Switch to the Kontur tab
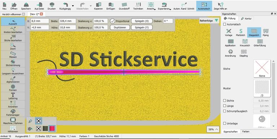The image size is (277, 139). (x=246, y=18)
